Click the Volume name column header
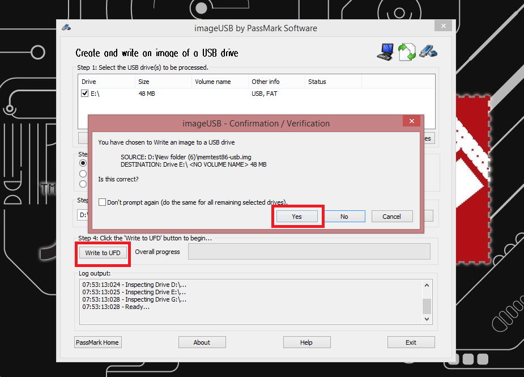Screen dimensions: 524x377 click(220, 82)
